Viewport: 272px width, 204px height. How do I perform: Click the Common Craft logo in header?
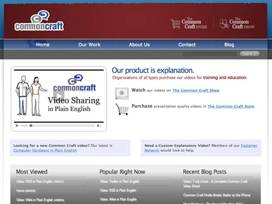[x=39, y=21]
